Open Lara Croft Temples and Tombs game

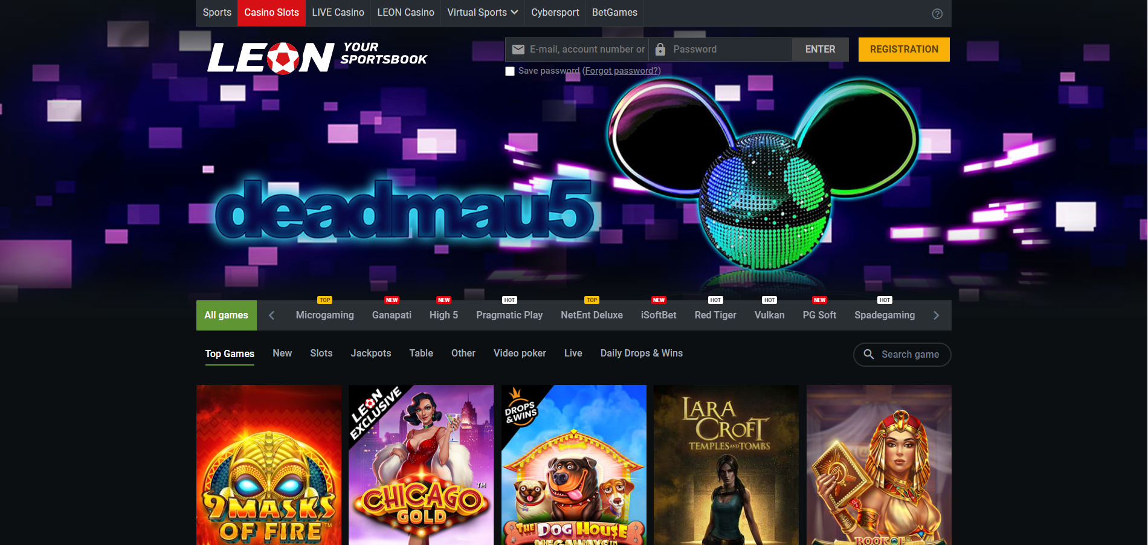(726, 465)
